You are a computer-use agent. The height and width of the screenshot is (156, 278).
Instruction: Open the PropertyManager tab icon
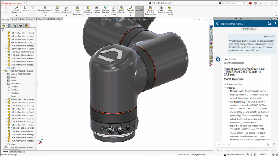click(9, 26)
